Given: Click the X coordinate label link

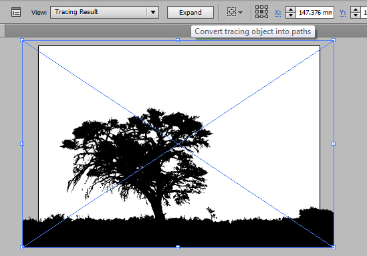Looking at the screenshot, I should click(x=277, y=13).
